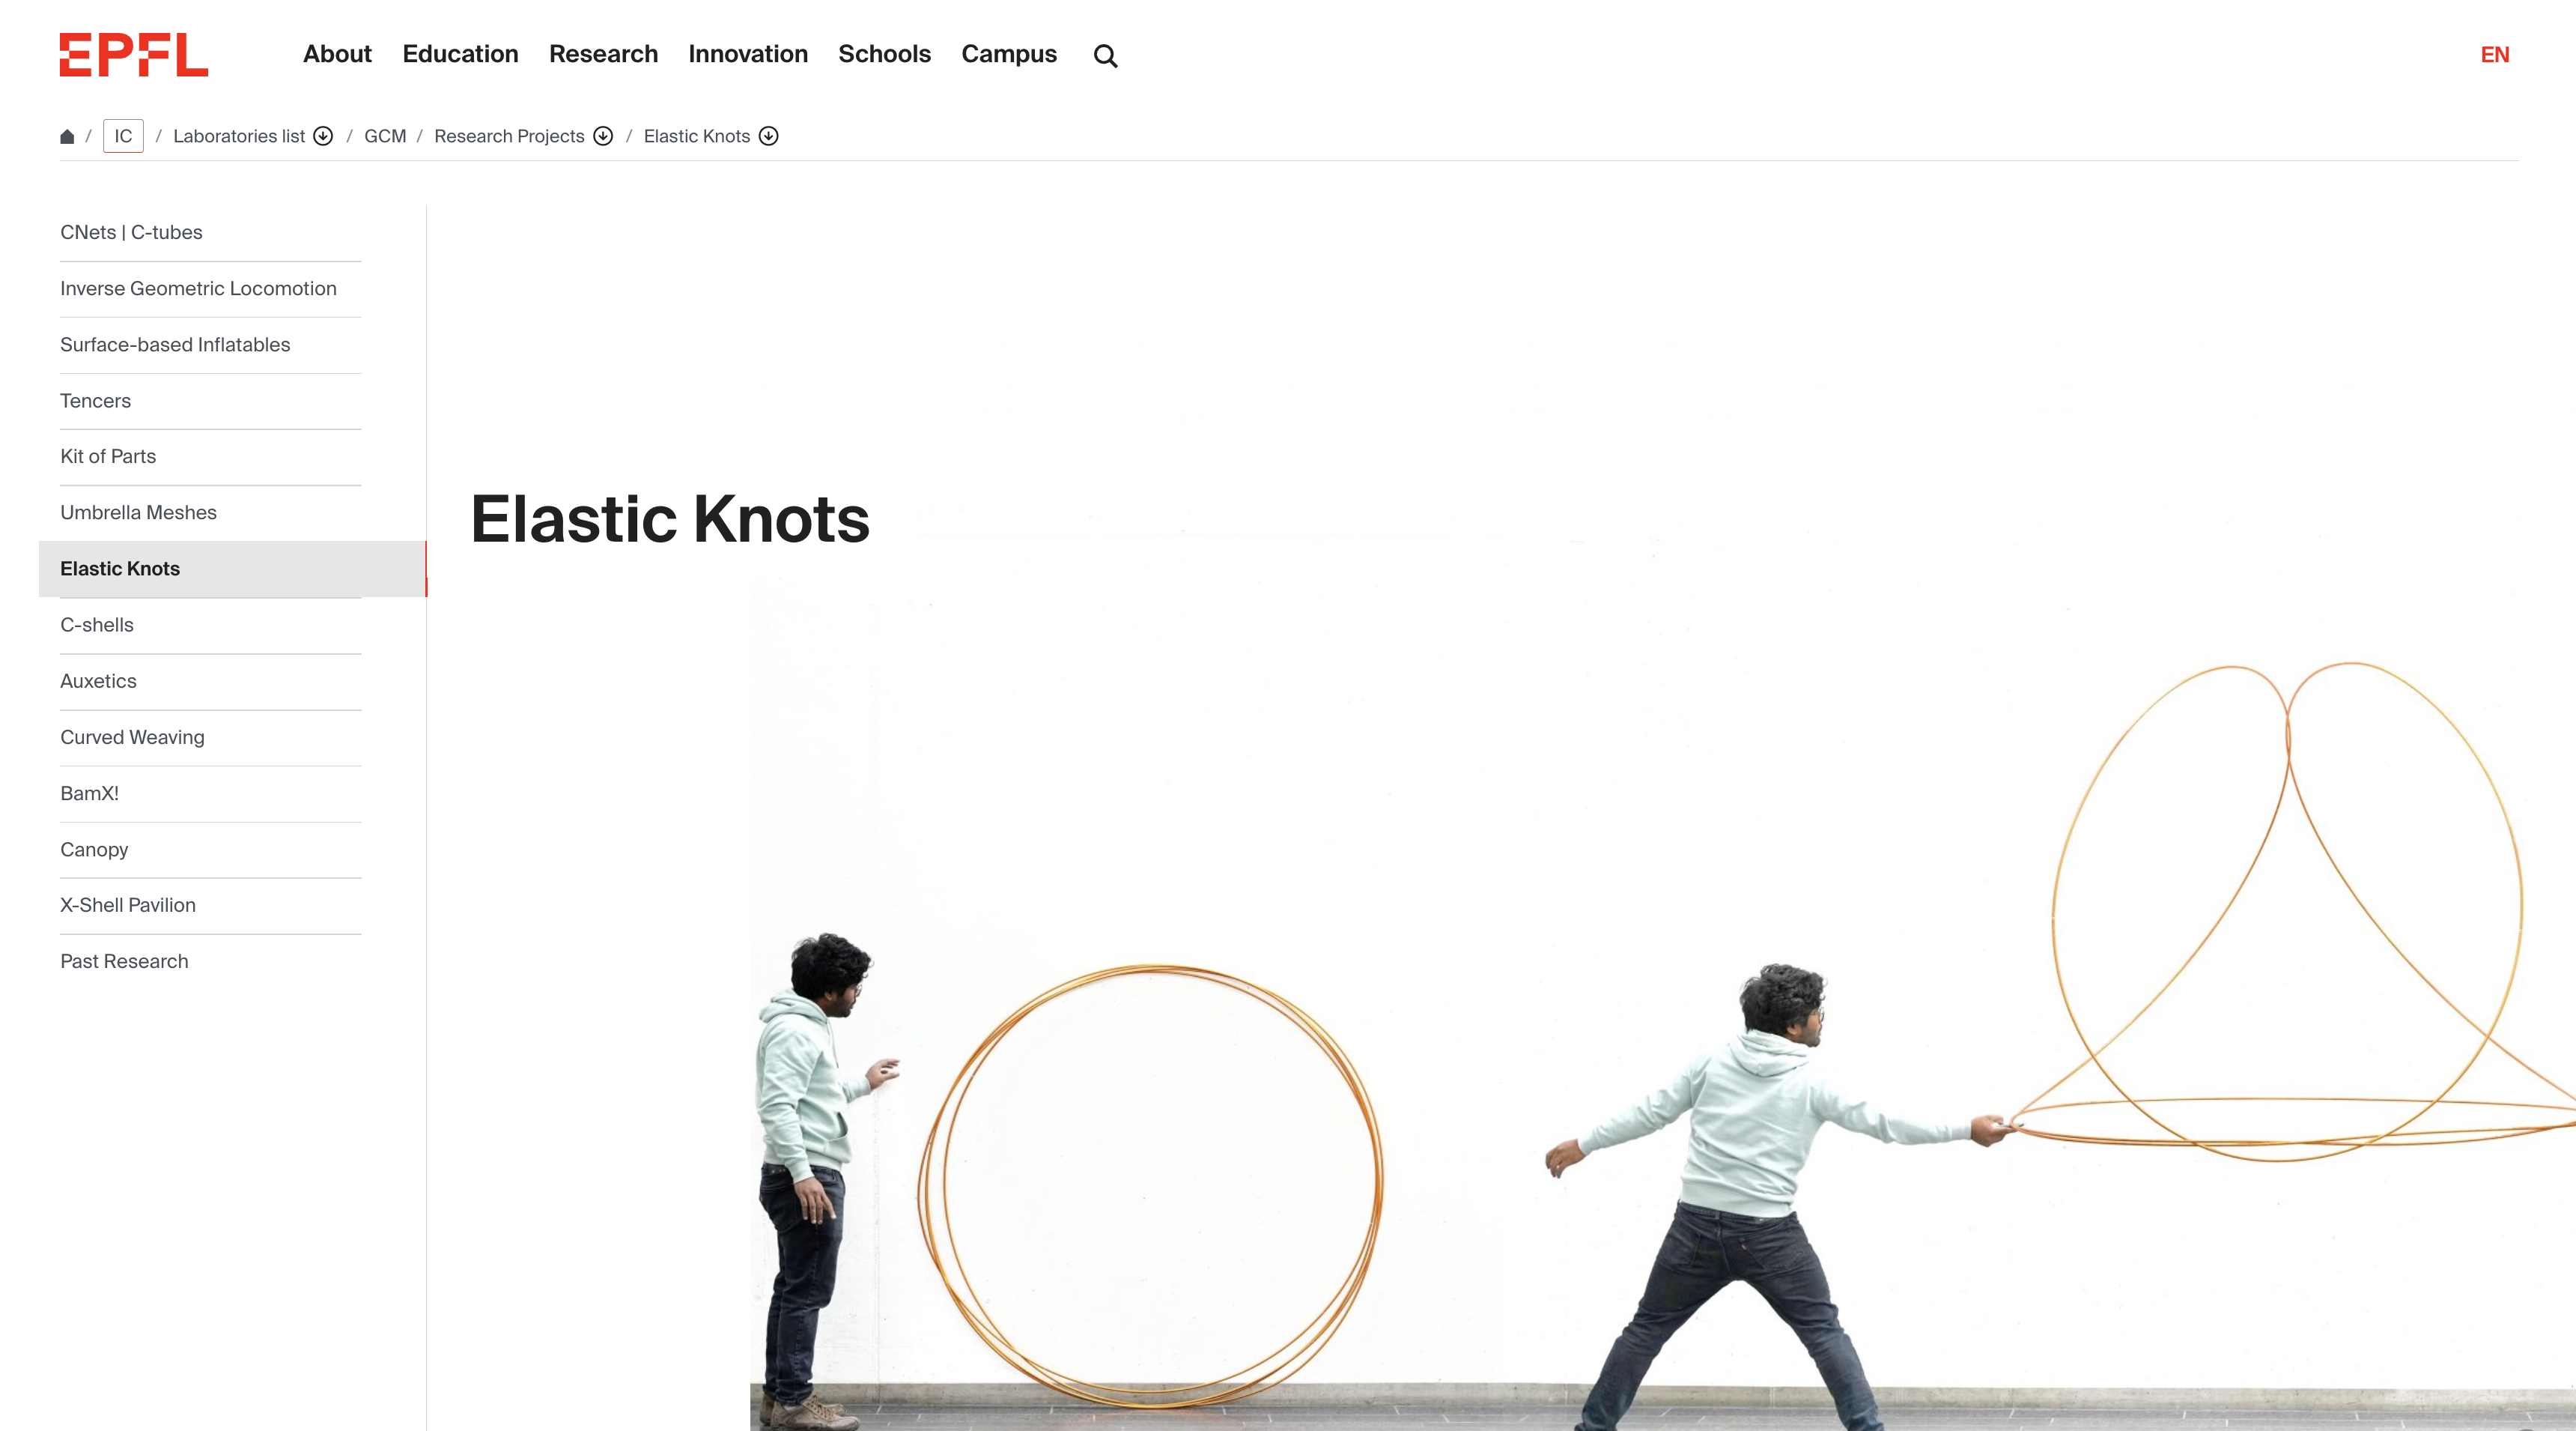Navigate to Past Research
This screenshot has width=2576, height=1431.
click(124, 960)
